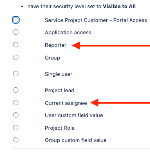Image resolution: width=150 pixels, height=153 pixels.
Task: Click the 'Service Project Customer - Portal Access' label
Action: (x=96, y=20)
